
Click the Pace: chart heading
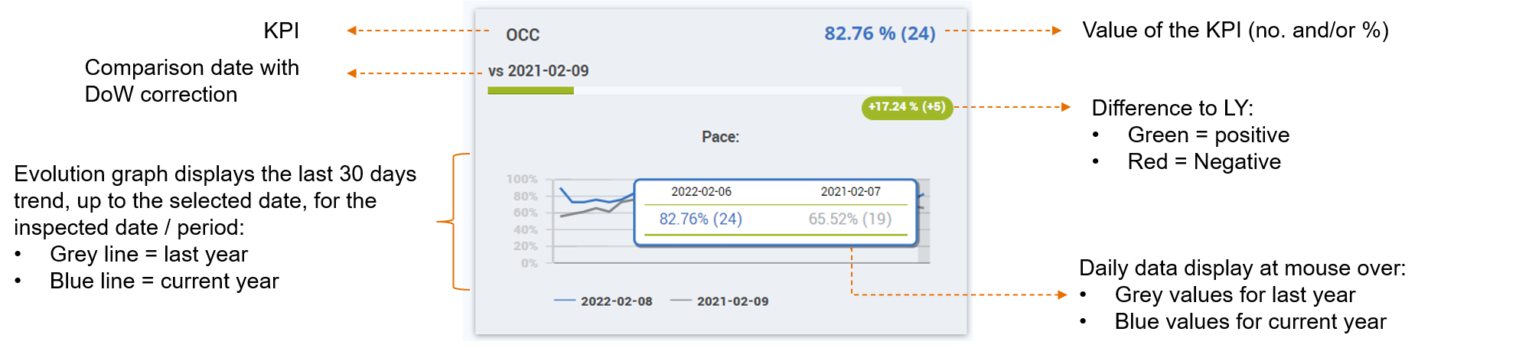[x=720, y=137]
